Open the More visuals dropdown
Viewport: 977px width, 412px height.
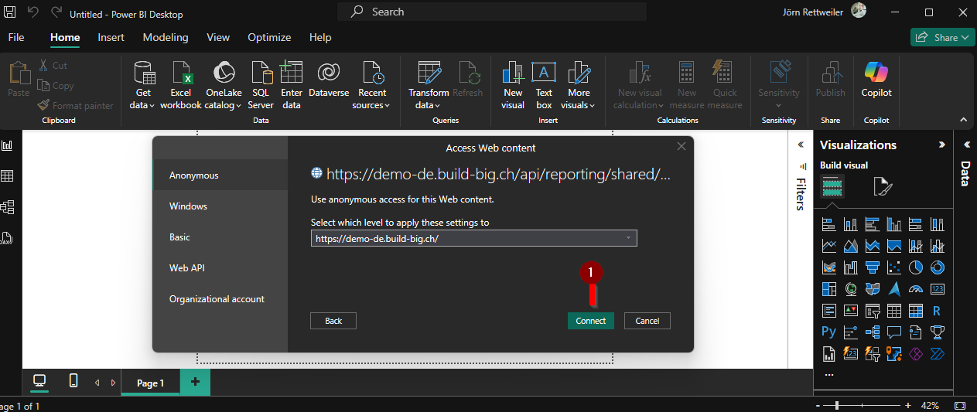pyautogui.click(x=579, y=86)
